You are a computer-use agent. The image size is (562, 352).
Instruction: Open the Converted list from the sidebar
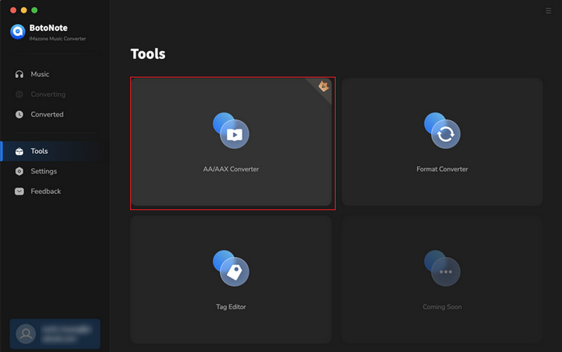click(x=47, y=115)
